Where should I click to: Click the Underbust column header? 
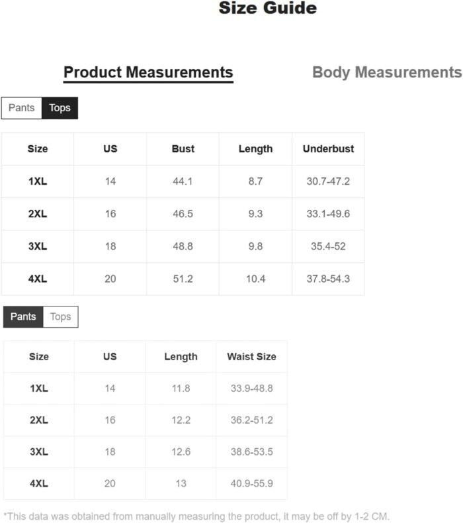pos(328,149)
